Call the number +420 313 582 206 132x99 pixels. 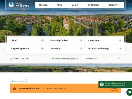tap(21, 59)
